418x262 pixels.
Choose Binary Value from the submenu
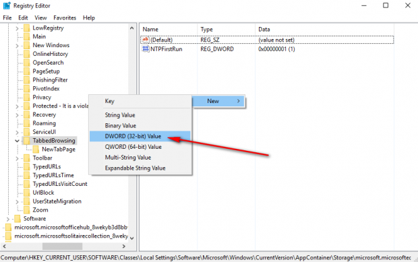tap(140, 126)
